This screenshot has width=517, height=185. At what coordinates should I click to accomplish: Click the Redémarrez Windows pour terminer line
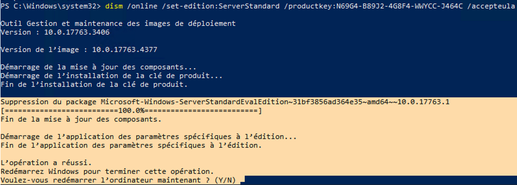click(107, 172)
